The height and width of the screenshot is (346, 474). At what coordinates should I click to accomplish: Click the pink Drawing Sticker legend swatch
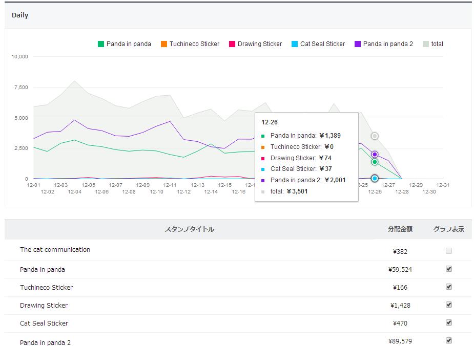[x=232, y=44]
